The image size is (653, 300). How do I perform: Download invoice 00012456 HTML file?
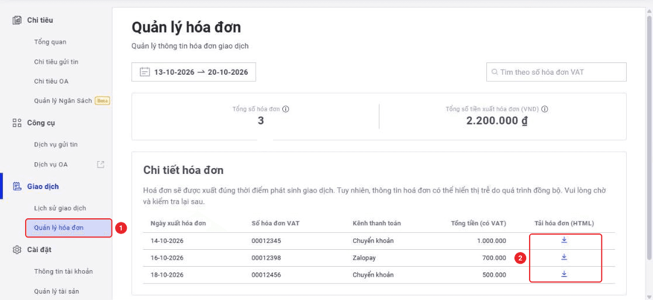(564, 274)
